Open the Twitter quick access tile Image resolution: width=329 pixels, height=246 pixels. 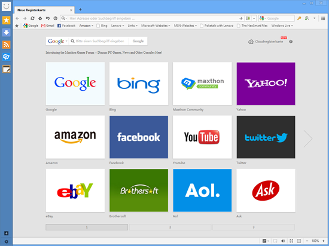tap(266, 137)
